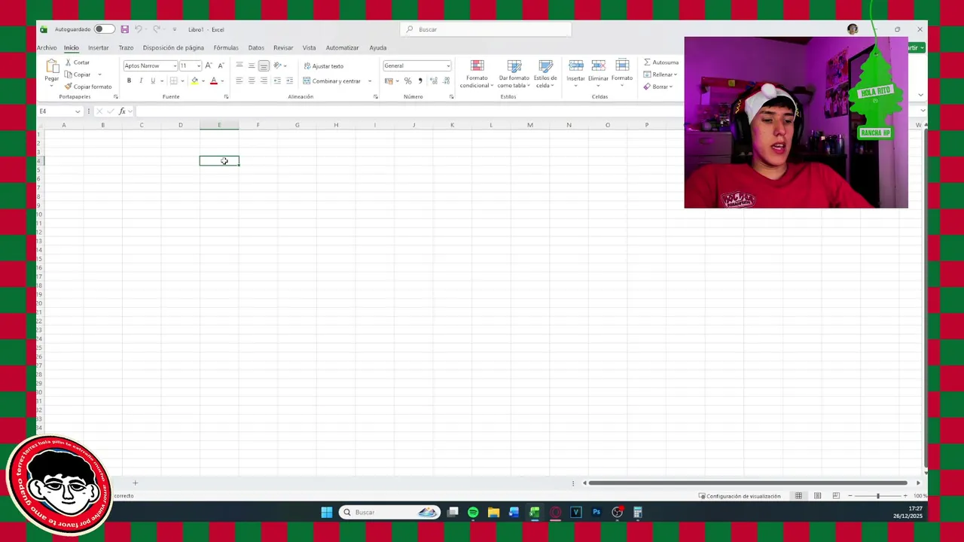Apply comma thousands style
The width and height of the screenshot is (964, 542).
pyautogui.click(x=420, y=81)
